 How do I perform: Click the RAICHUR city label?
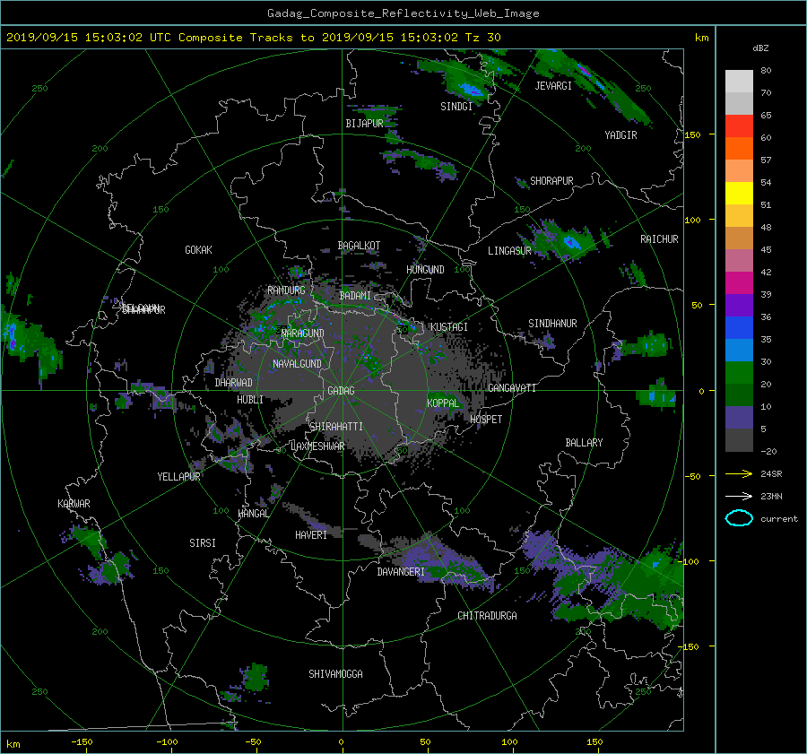(659, 239)
